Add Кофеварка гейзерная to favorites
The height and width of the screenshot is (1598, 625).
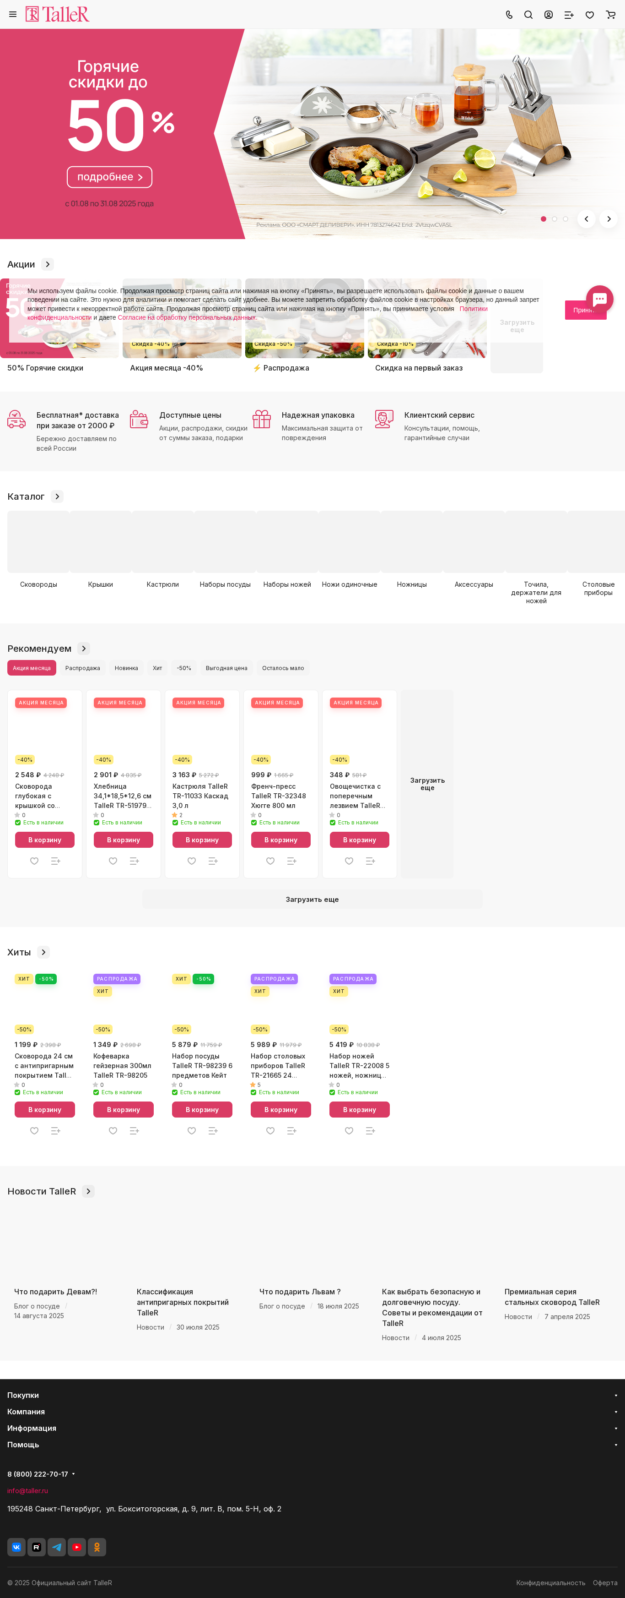(113, 1131)
